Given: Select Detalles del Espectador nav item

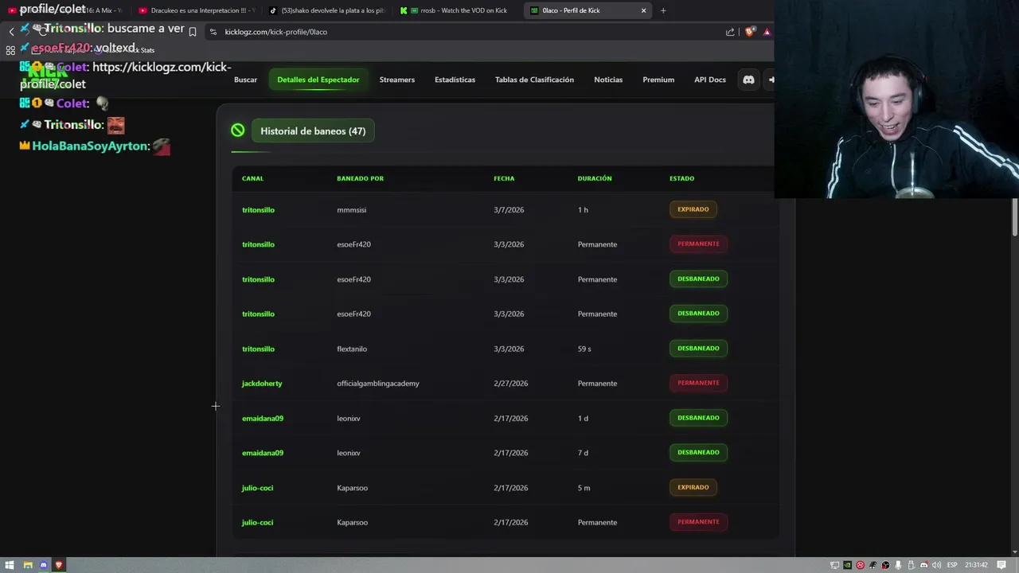Looking at the screenshot, I should click(318, 80).
